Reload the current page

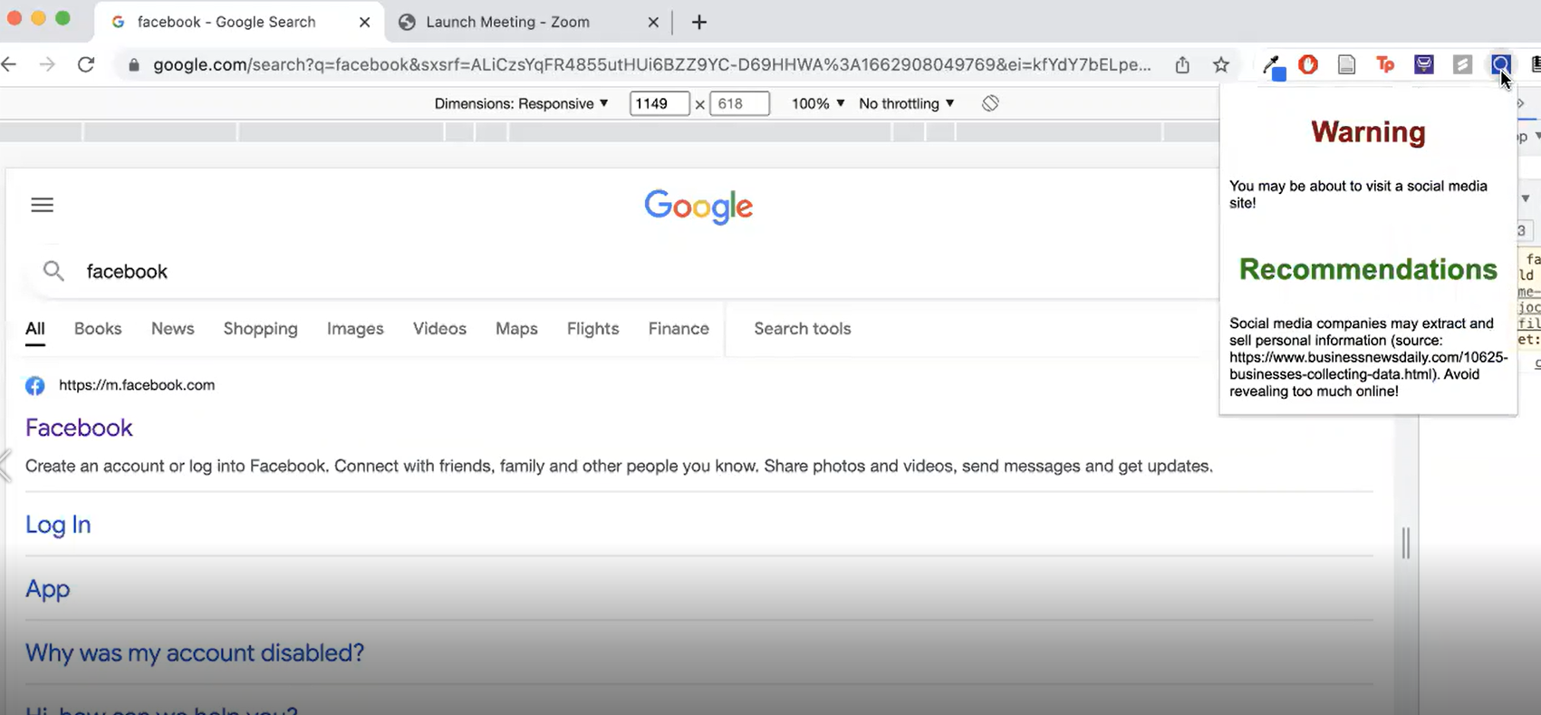click(x=86, y=64)
